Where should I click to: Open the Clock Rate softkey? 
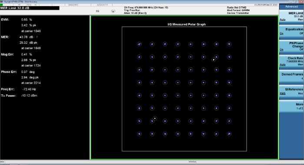291,61
